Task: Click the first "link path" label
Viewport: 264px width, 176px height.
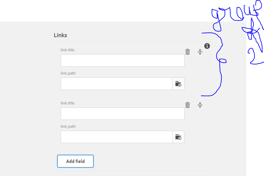Action: [68, 73]
